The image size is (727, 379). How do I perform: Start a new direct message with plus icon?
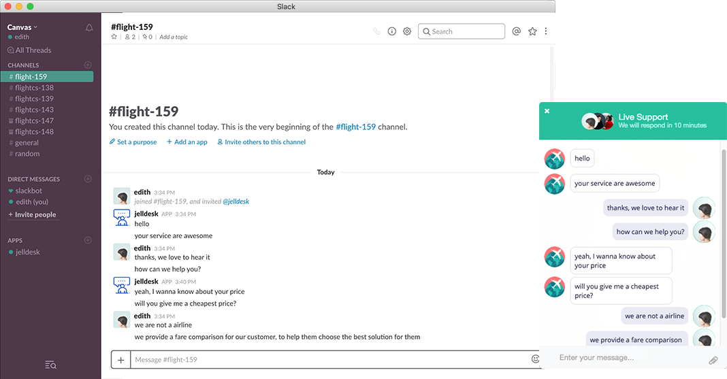88,179
